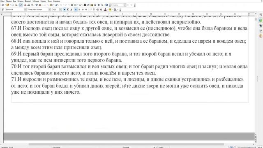Redo the last undone action
Image resolution: width=263 pixels, height=148 pixels.
(x=66, y=5)
